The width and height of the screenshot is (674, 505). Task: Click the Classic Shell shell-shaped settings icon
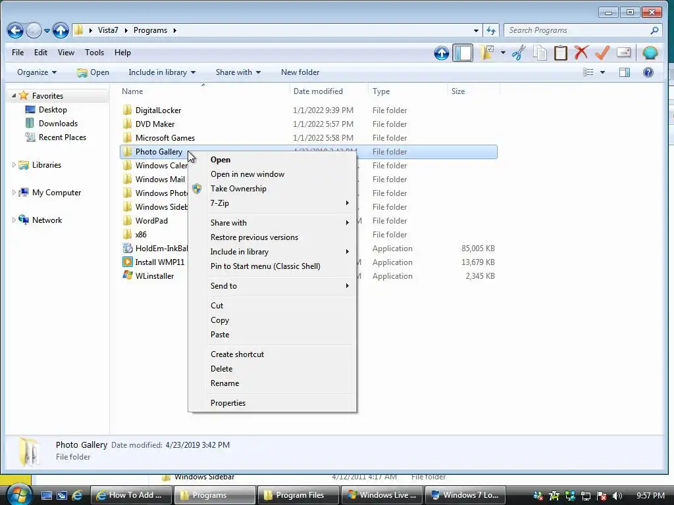650,53
